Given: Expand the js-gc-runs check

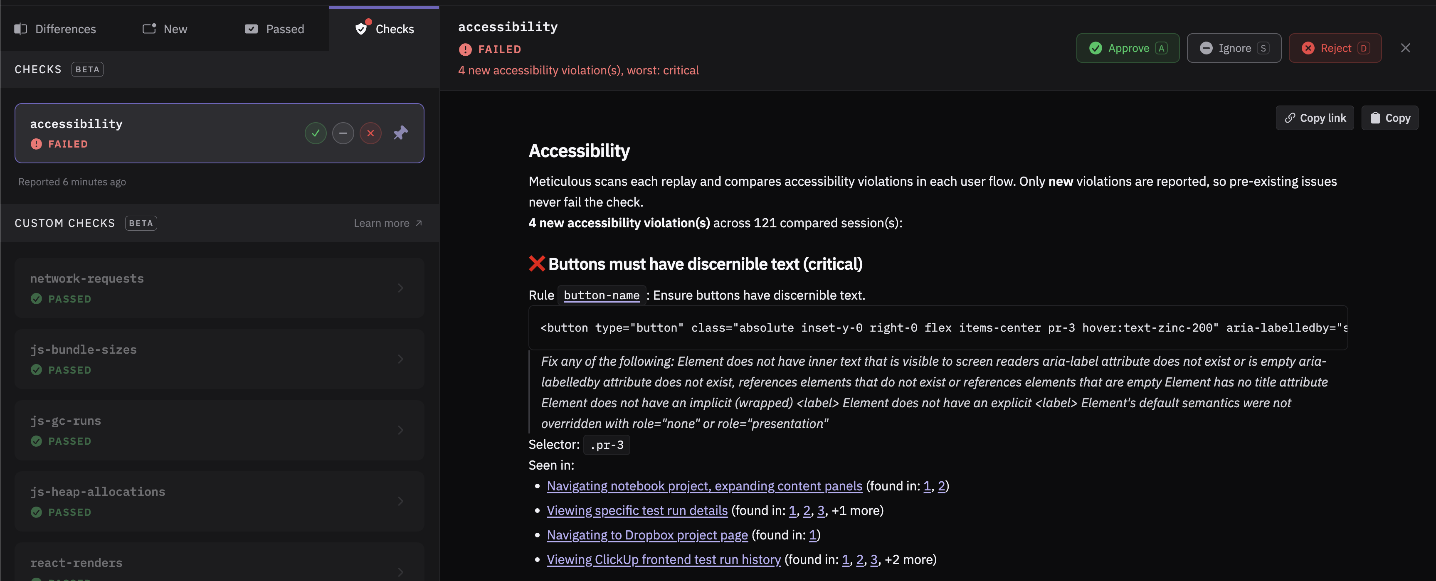Looking at the screenshot, I should pyautogui.click(x=219, y=430).
